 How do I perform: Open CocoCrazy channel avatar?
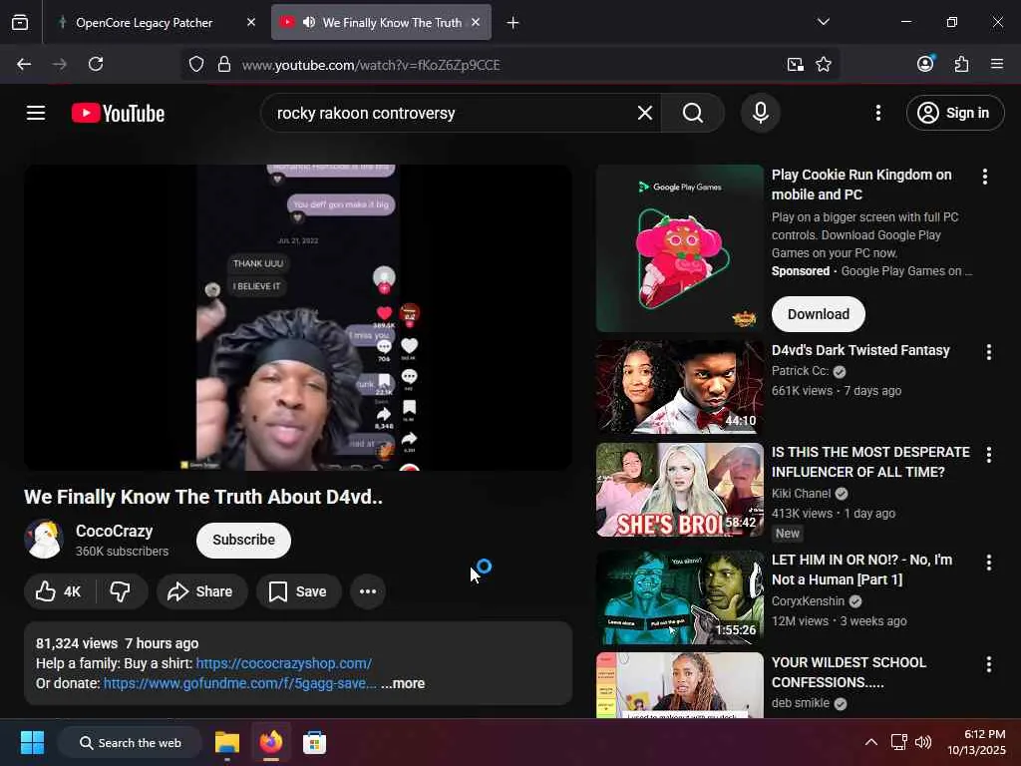43,540
